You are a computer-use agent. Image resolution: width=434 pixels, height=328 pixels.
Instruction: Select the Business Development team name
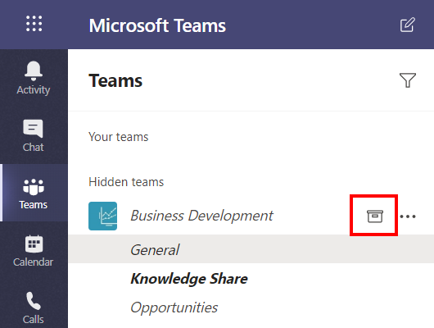pyautogui.click(x=201, y=216)
